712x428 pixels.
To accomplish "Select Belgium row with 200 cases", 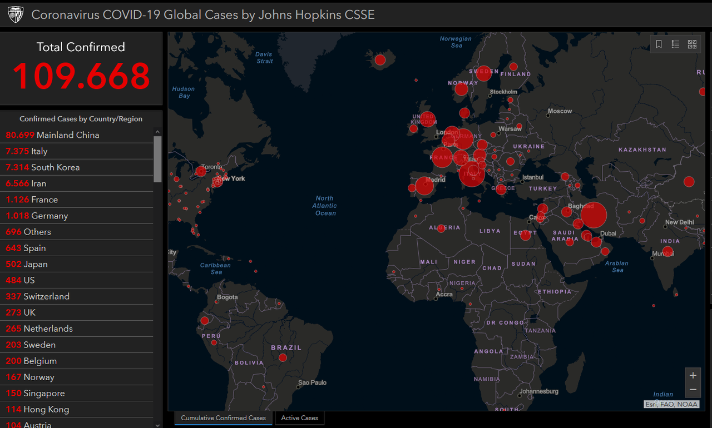I will tap(77, 361).
